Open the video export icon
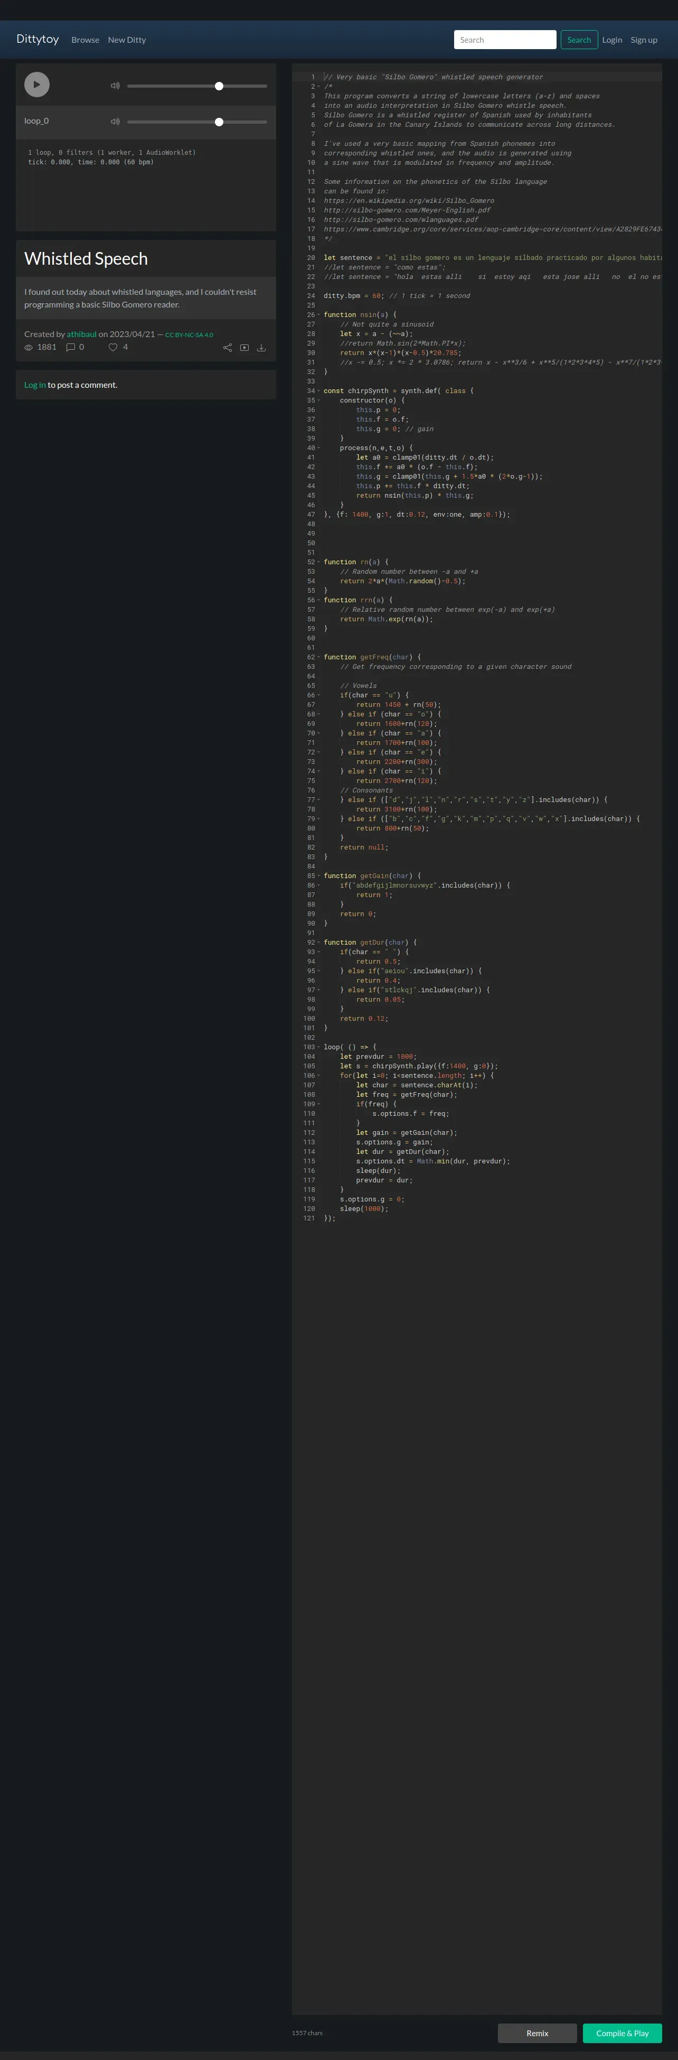Viewport: 678px width, 2060px height. [244, 348]
